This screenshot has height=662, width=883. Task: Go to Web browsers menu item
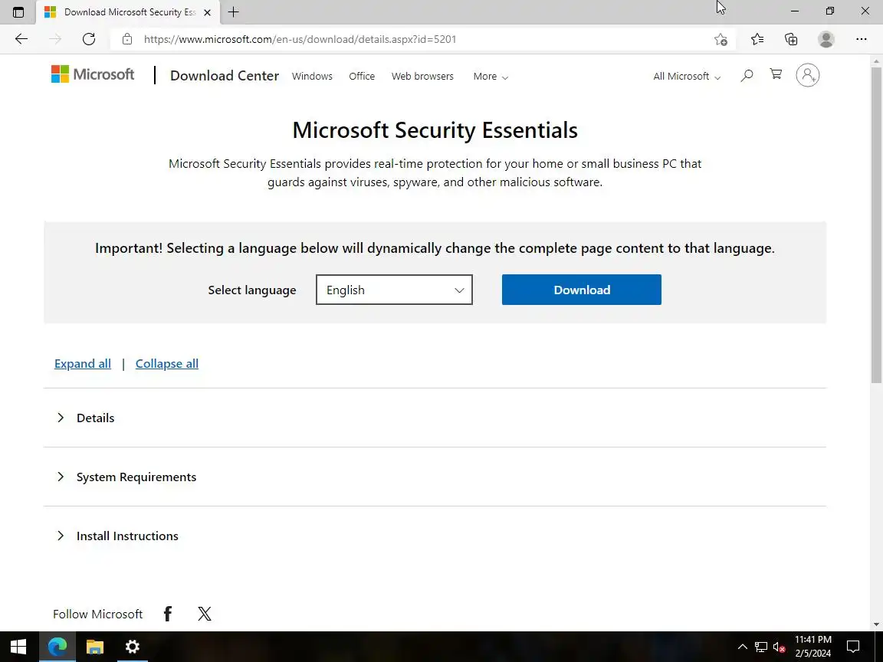pyautogui.click(x=422, y=77)
